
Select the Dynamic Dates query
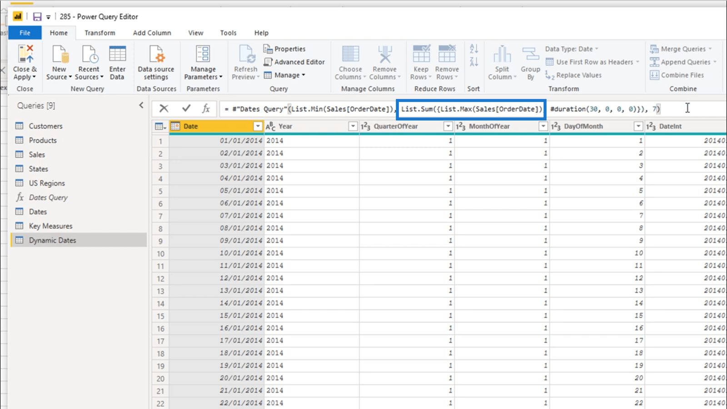[79, 240]
